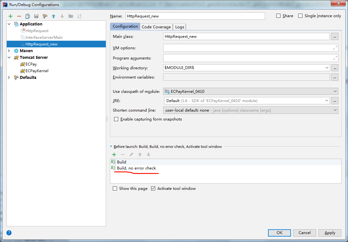
Task: Expand the Maven tree node
Action: click(x=9, y=51)
